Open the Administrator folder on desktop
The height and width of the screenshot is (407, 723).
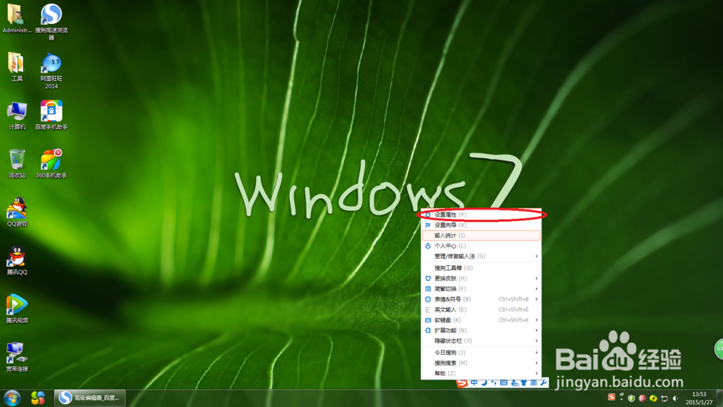click(x=16, y=19)
